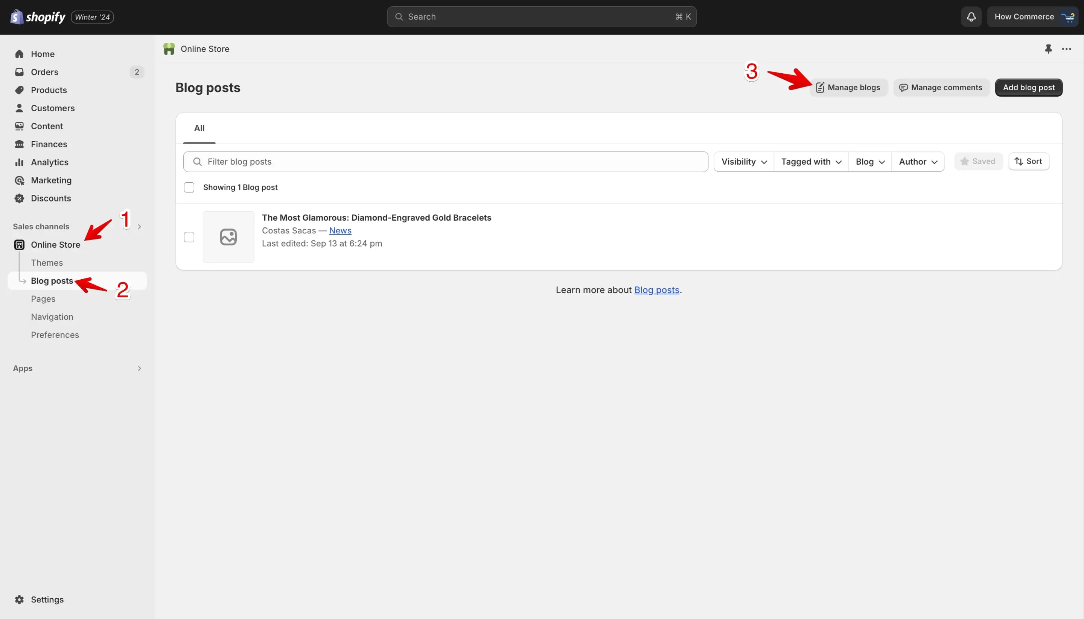Click the sort arrows icon
The height and width of the screenshot is (619, 1084).
point(1019,161)
